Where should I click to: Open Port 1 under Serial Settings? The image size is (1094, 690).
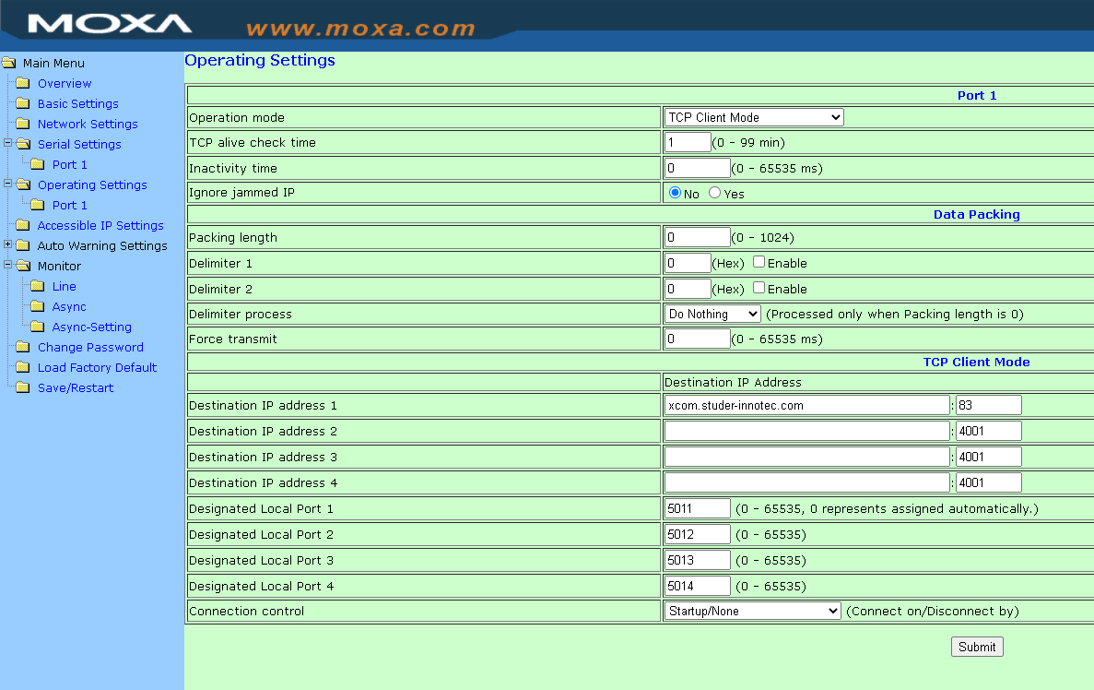tap(70, 164)
